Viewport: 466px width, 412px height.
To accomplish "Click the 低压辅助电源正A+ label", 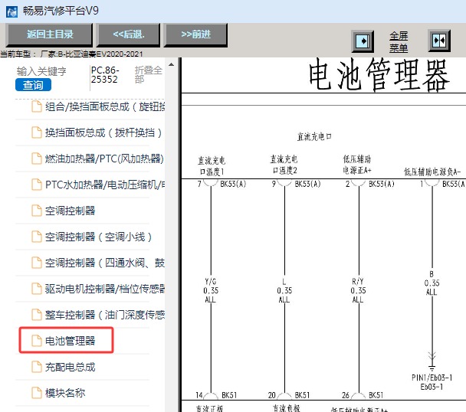I will click(x=357, y=165).
